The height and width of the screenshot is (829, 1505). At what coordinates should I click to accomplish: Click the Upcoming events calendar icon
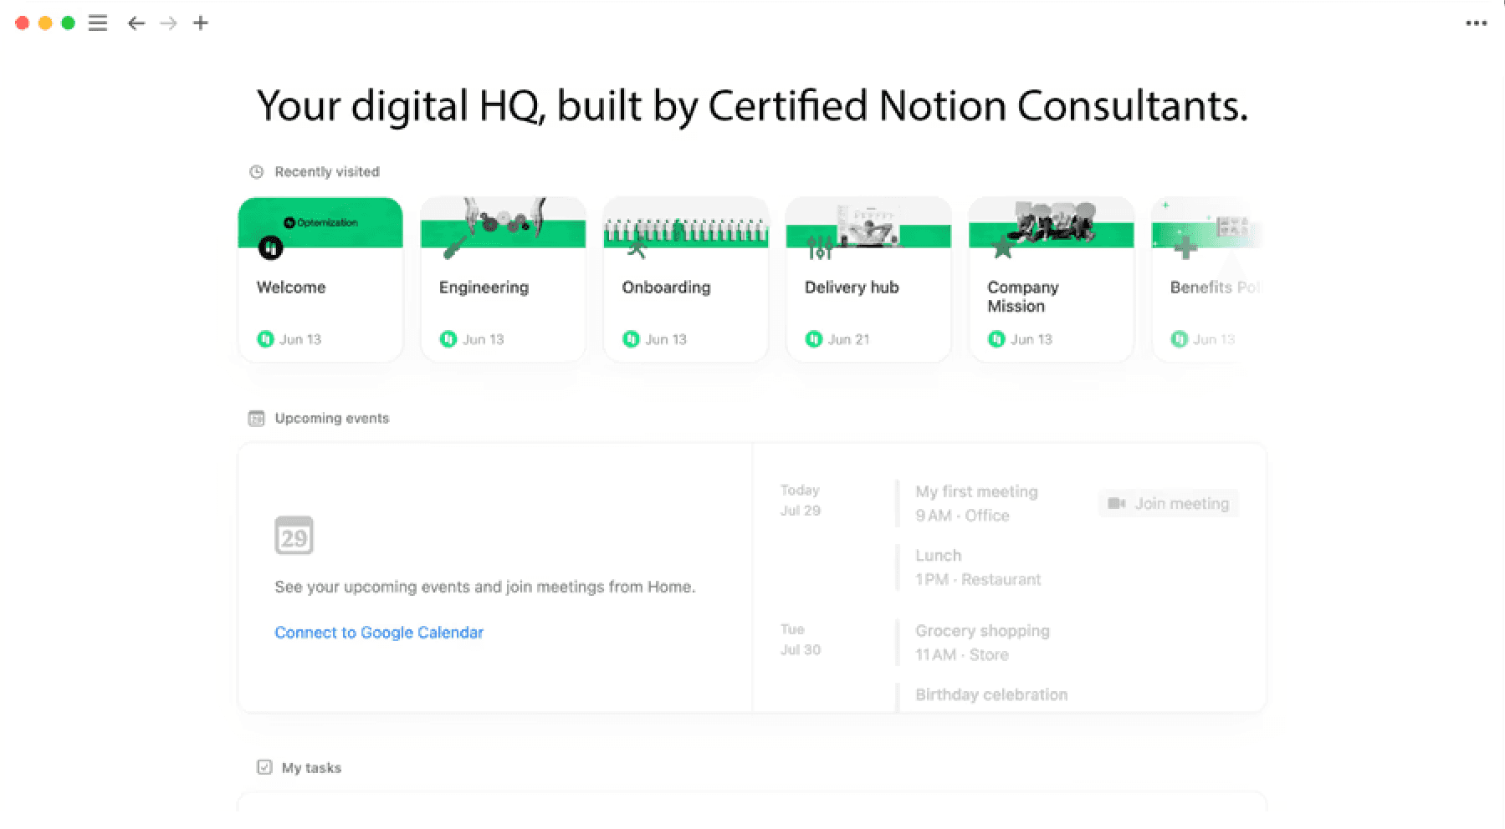(257, 419)
